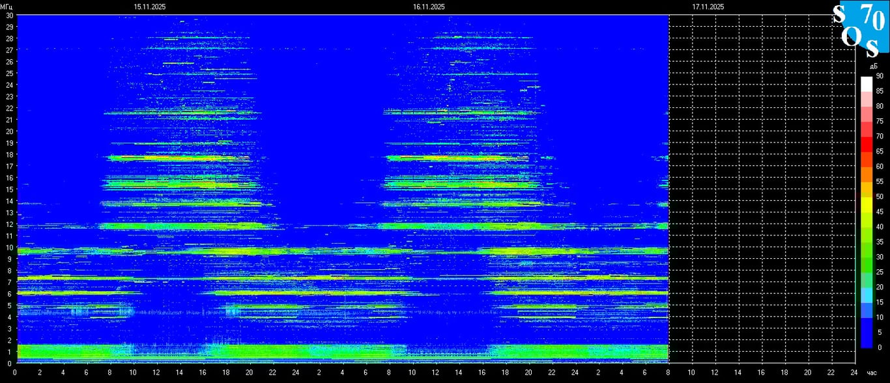Click the final 24 hour tick at far right
The width and height of the screenshot is (890, 383).
tap(854, 373)
